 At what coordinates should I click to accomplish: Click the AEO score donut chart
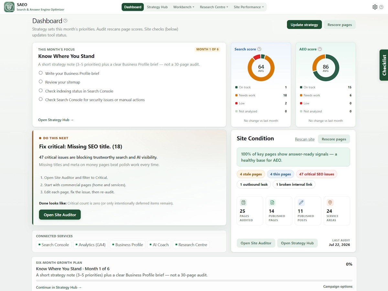(x=326, y=68)
